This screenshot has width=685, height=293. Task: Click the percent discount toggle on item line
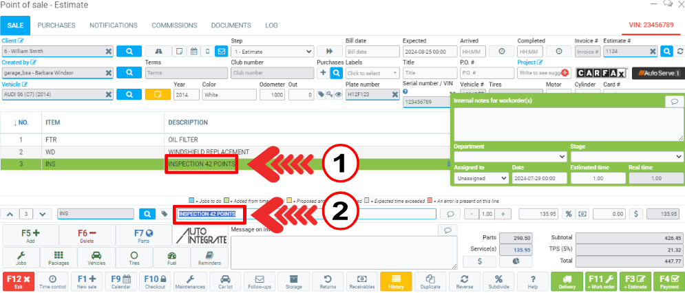pos(569,214)
